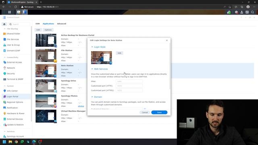Collapse the Login Style section
Viewport: 258px width, 145px height.
point(92,47)
